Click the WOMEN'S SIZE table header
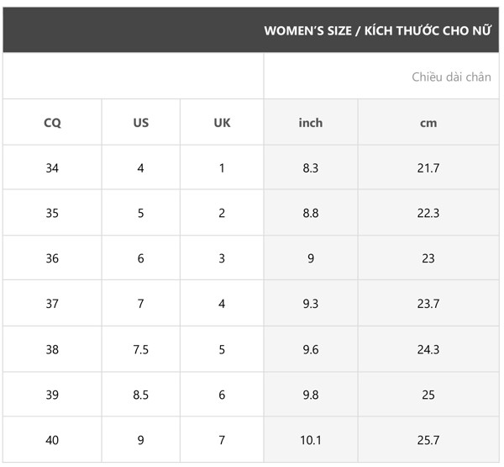This screenshot has width=504, height=467. pos(377,31)
